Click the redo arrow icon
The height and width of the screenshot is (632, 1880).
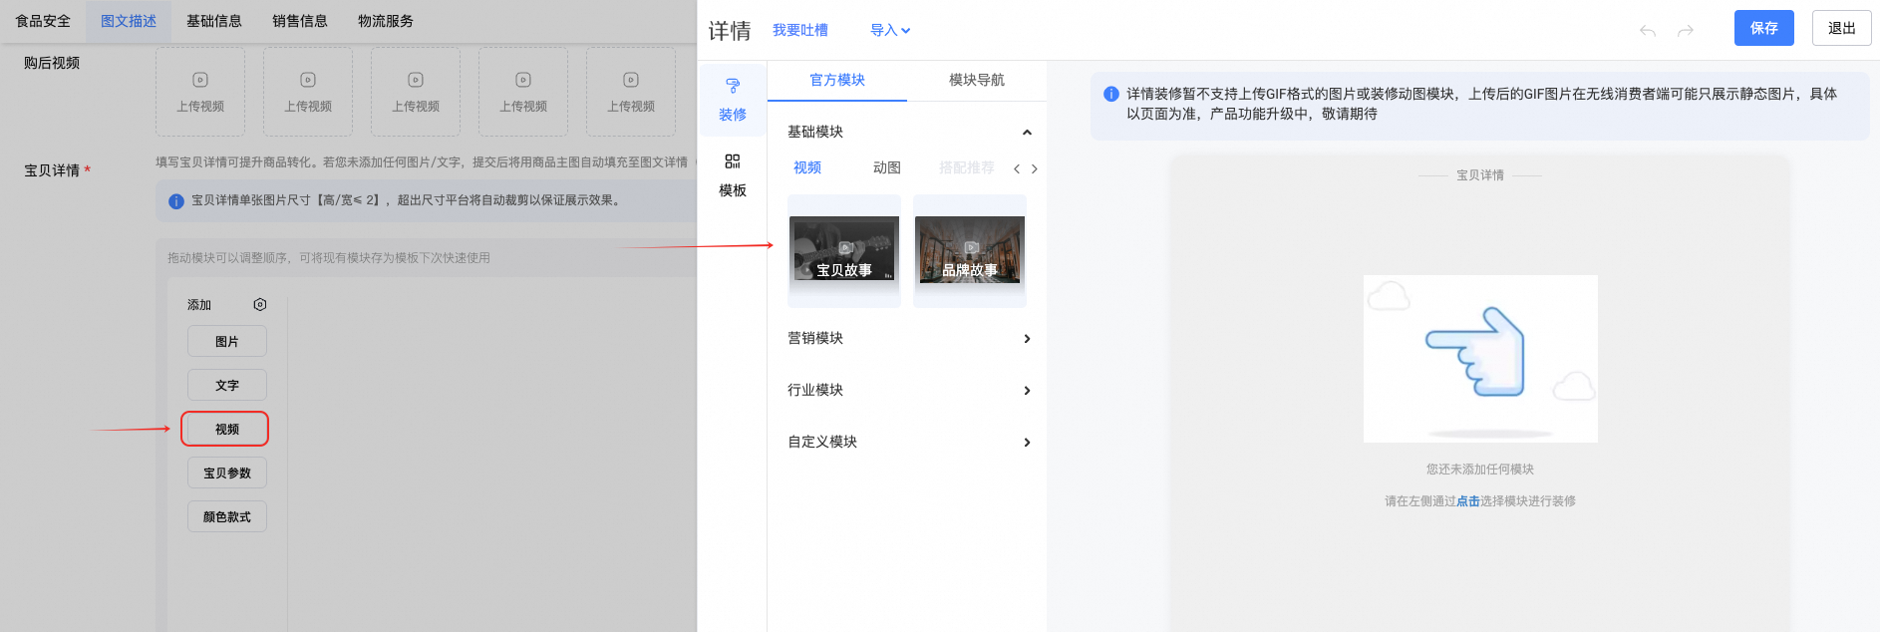(1686, 31)
